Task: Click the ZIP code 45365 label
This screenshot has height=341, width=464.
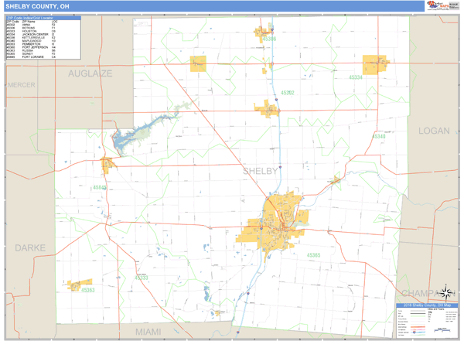Action: click(x=313, y=254)
